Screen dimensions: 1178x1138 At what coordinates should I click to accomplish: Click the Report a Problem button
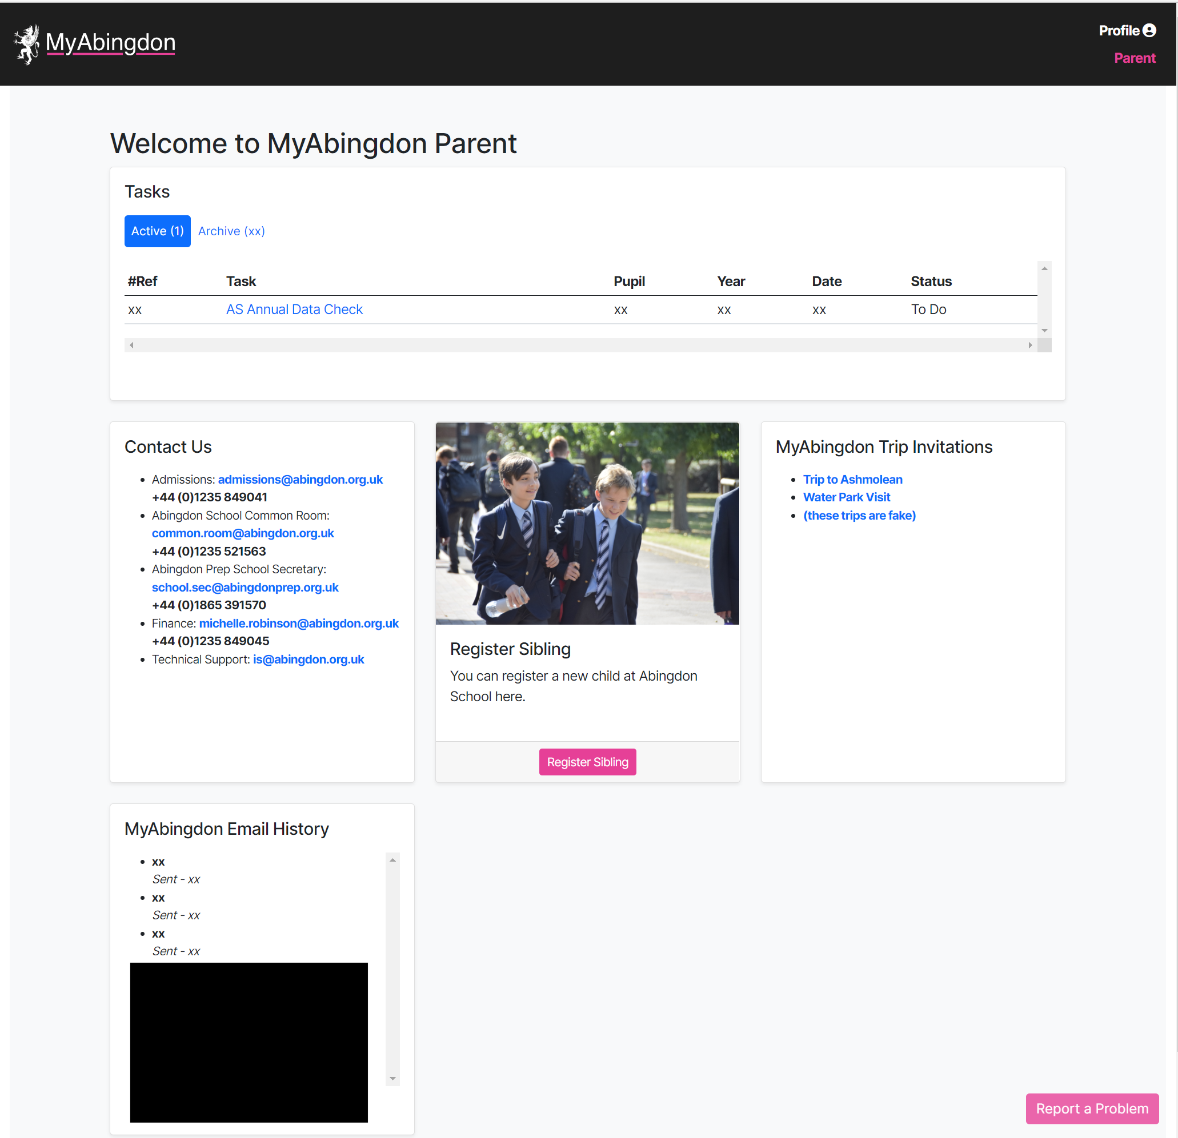[1092, 1108]
